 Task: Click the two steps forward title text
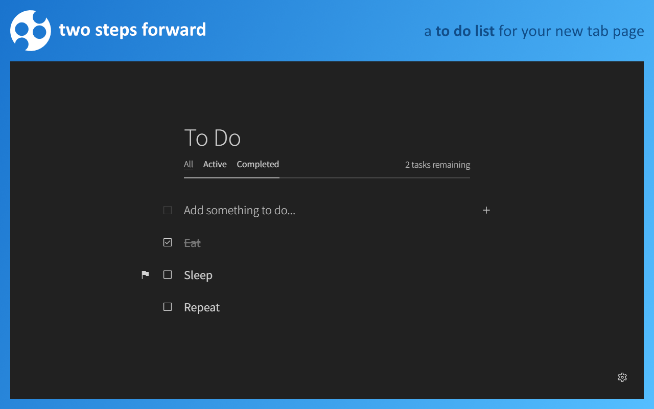[x=133, y=30]
